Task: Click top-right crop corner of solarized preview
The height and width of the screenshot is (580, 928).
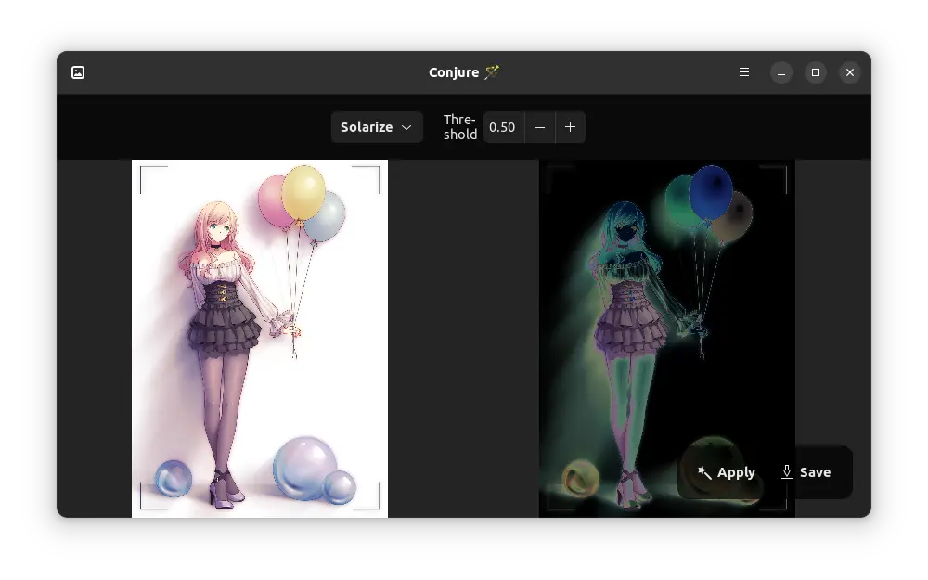Action: (785, 169)
